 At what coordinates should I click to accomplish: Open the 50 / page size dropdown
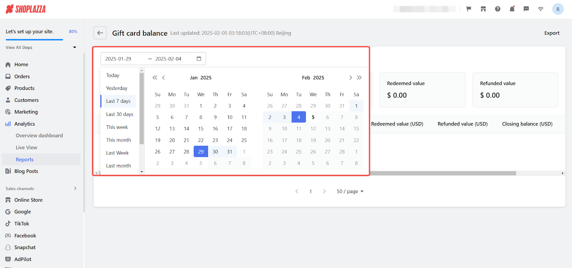pos(350,191)
